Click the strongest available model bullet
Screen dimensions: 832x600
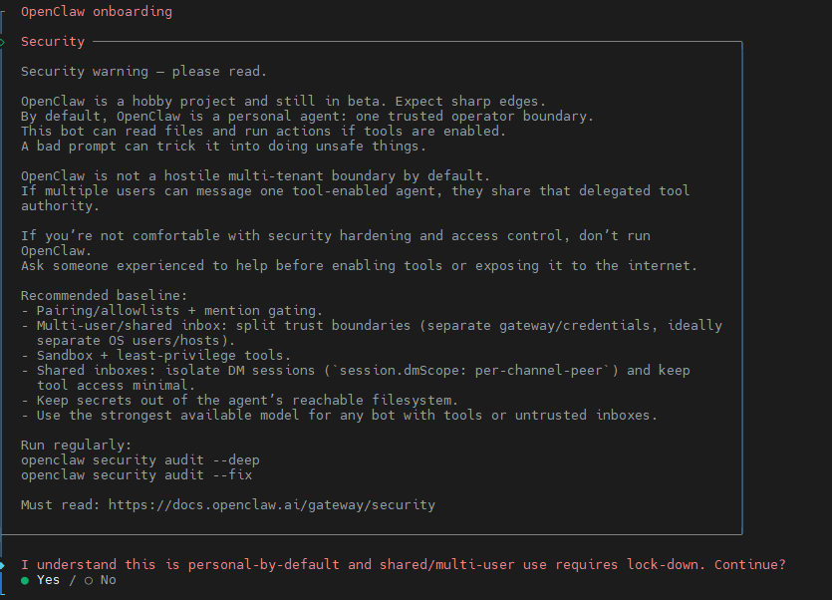tap(340, 415)
